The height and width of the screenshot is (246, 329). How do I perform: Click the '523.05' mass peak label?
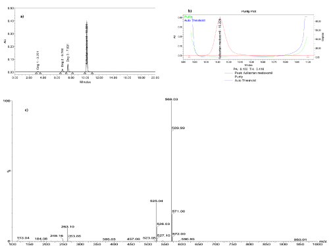(149, 238)
